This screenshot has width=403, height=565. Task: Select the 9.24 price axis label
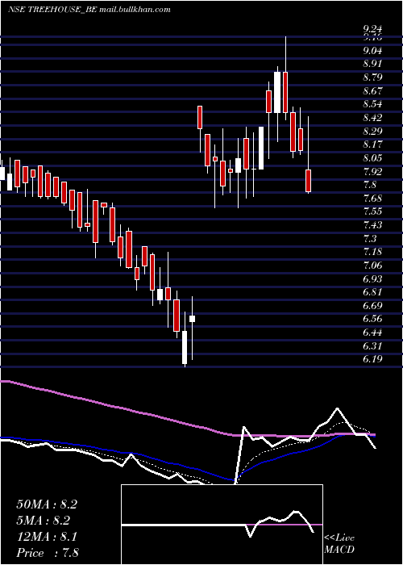pos(372,29)
